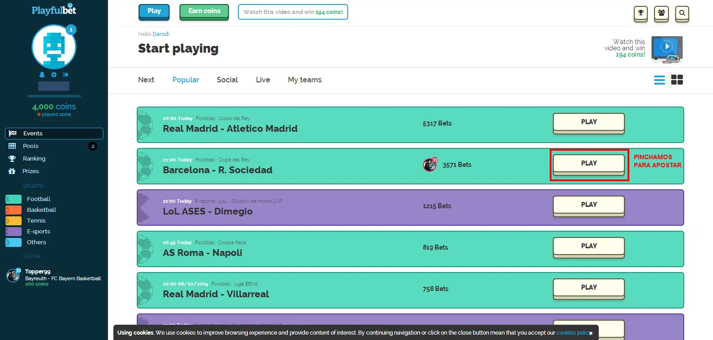
Task: Open account settings gear icon
Action: coord(54,75)
